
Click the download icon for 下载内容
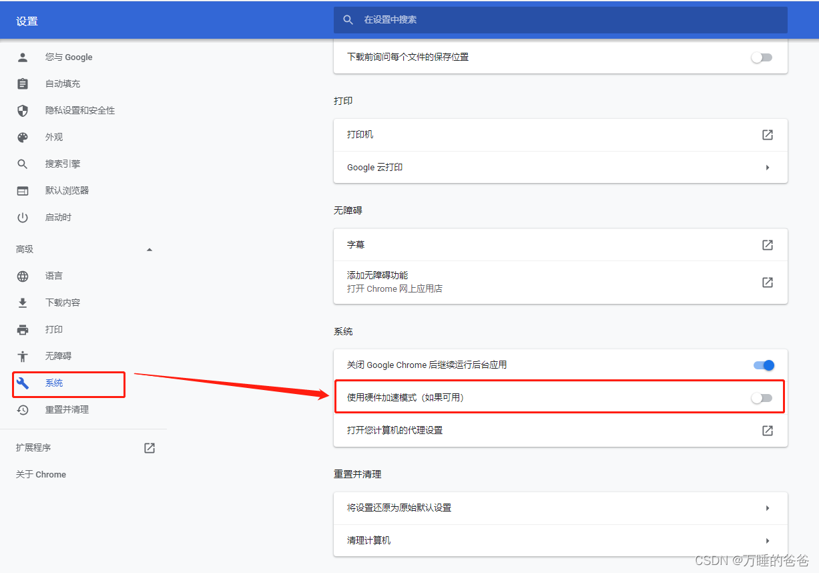tap(23, 303)
